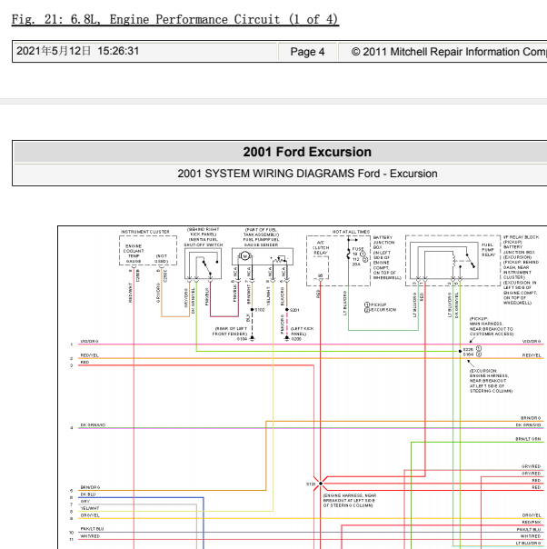Click the G200 ground symbol

click(287, 338)
